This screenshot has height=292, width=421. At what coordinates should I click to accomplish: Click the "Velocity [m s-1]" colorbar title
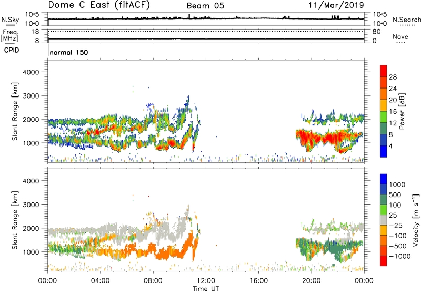[416, 220]
